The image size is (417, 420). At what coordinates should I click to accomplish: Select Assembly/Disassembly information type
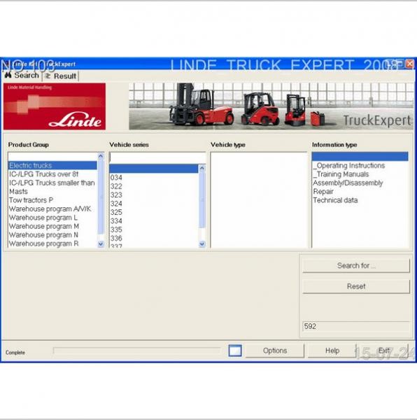pos(360,183)
